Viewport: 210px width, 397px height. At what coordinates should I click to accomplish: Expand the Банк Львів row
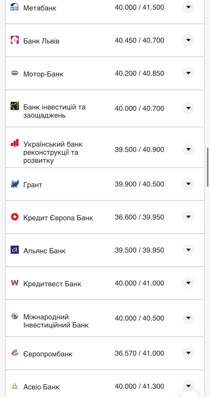(x=188, y=40)
